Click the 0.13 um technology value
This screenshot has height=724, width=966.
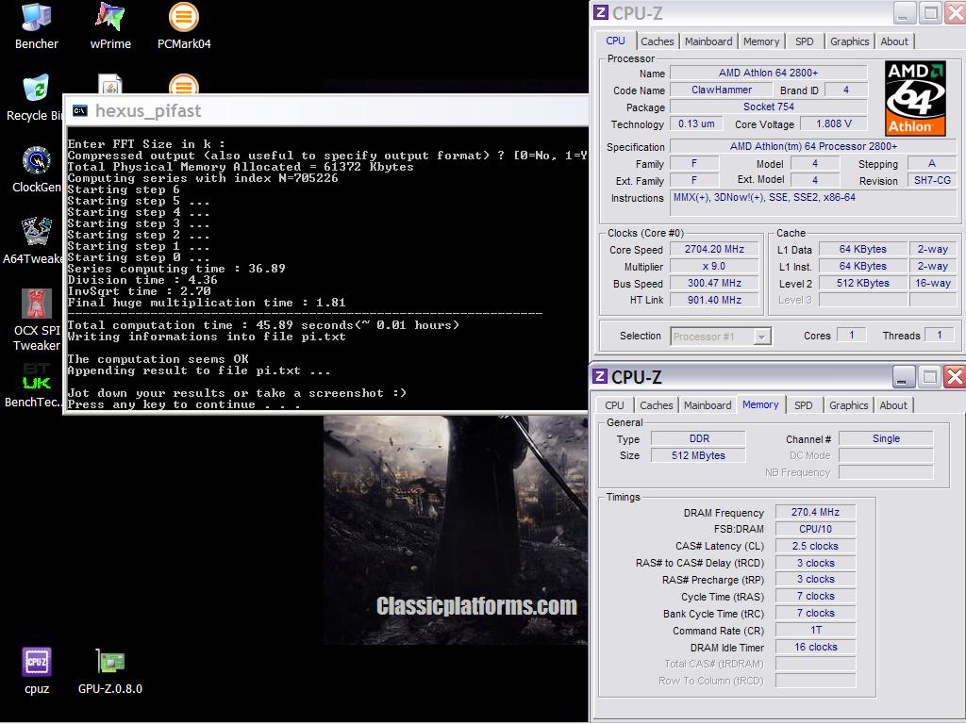coord(696,123)
